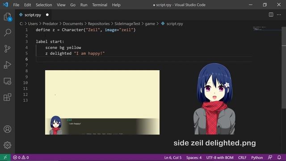Image resolution: width=286 pixels, height=161 pixels.
Task: Open the Go menu
Action: pyautogui.click(x=73, y=5)
